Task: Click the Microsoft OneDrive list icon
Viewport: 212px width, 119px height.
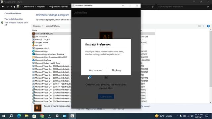Action: (x=33, y=60)
